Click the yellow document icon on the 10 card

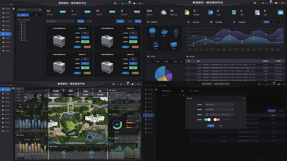point(187,13)
